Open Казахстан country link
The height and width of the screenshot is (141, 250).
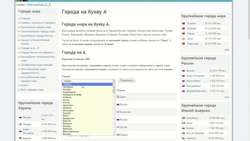point(125,112)
